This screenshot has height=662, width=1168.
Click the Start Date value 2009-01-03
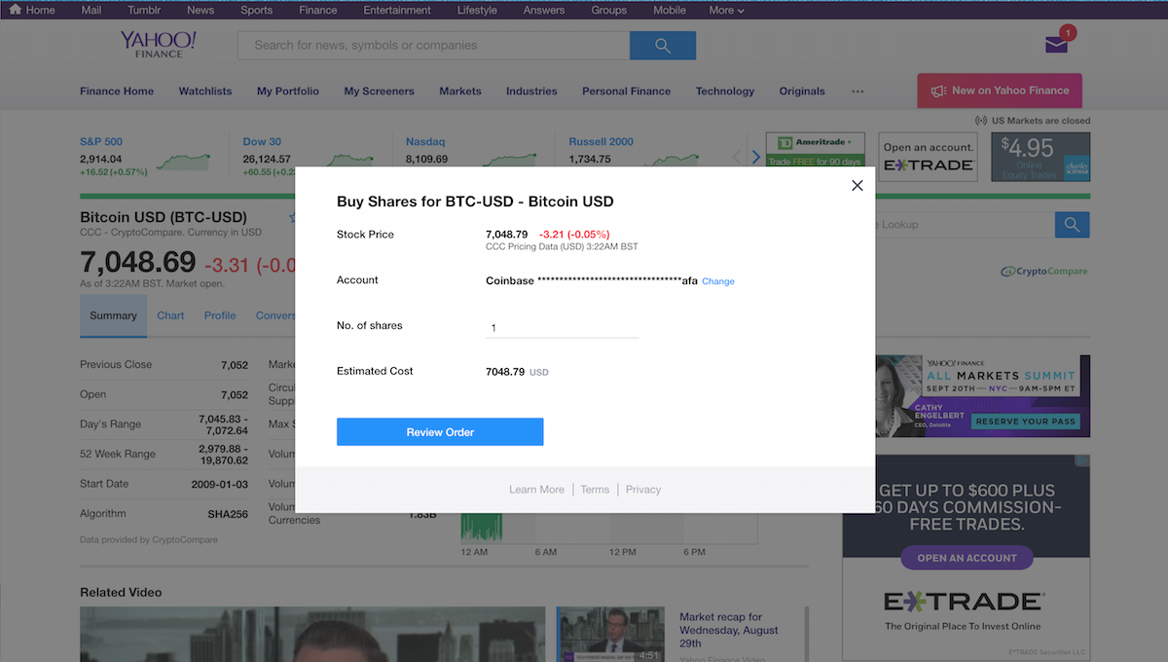click(220, 484)
